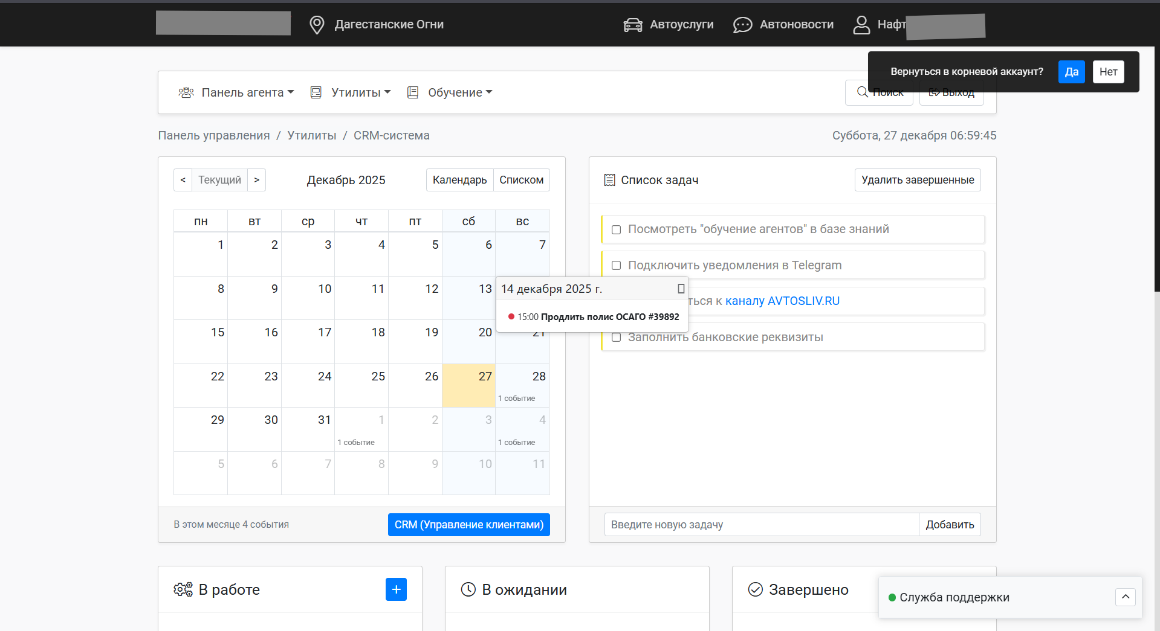Click the clock icon beside В ожидании
The width and height of the screenshot is (1160, 631).
coord(468,589)
